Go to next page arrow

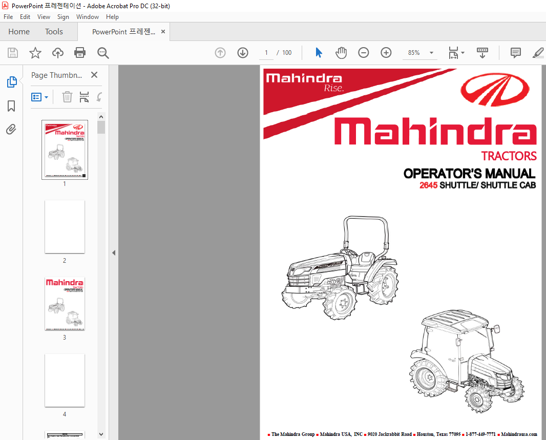tap(243, 53)
